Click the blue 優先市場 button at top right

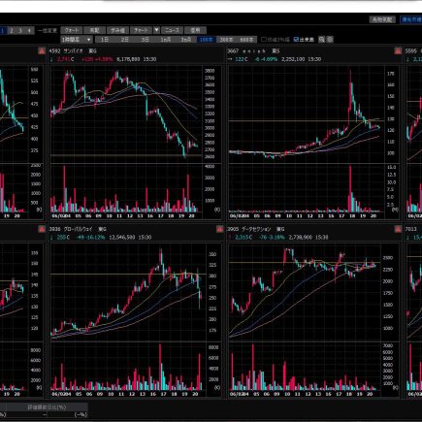coord(410,19)
